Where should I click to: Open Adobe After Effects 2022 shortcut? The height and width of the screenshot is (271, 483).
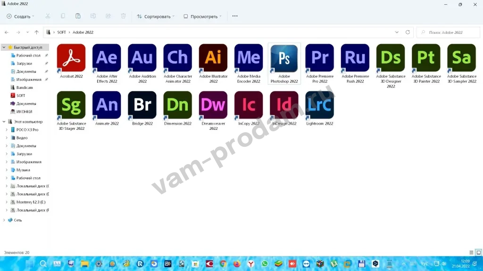(x=107, y=58)
